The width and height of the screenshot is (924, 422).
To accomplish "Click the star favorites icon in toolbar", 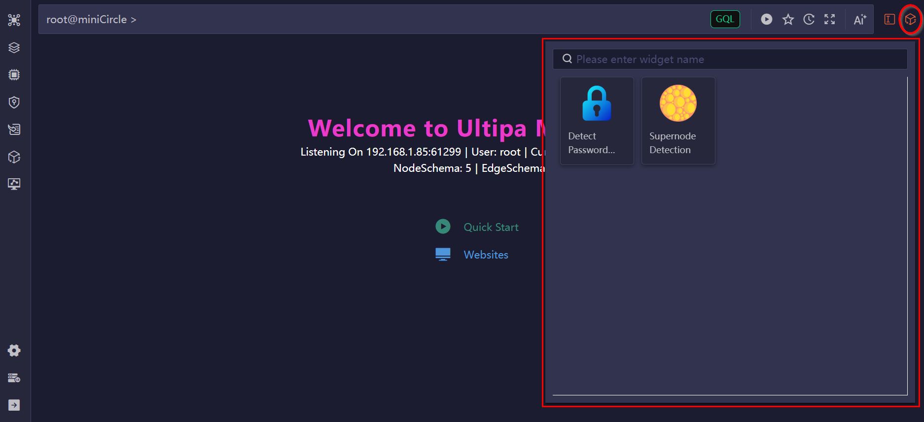I will [x=788, y=19].
